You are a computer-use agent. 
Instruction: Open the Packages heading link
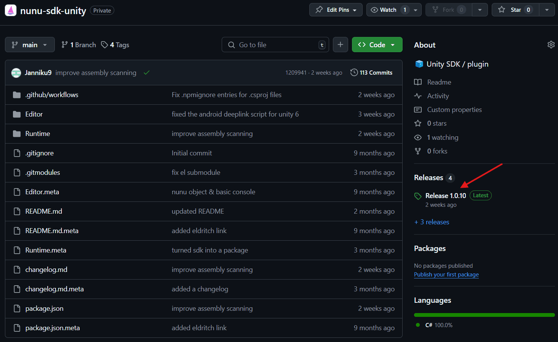pyautogui.click(x=430, y=249)
